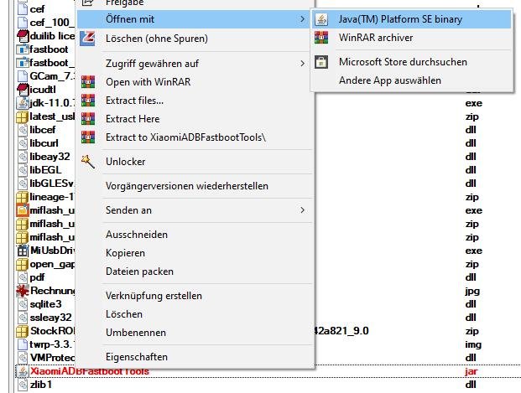Choose Extract Here entry
521x393 pixels.
coord(195,119)
